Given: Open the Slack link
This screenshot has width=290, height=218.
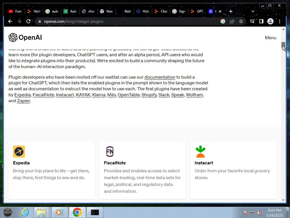Looking at the screenshot, I should click(164, 95).
